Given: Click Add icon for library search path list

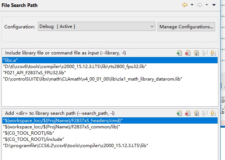Looking at the screenshot, I should pos(179,113).
